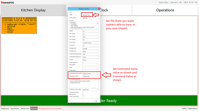The image size is (199, 111).
Task: Toggle the Multi selection checkbox
Action: coord(83,62)
